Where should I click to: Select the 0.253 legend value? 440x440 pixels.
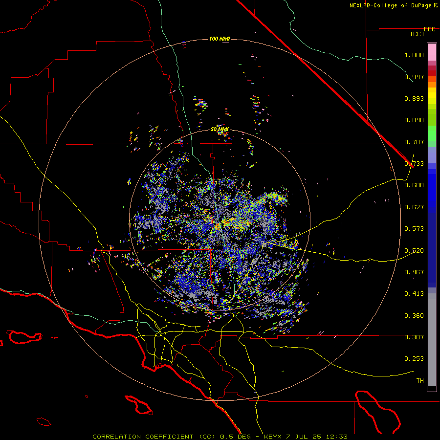[414, 359]
